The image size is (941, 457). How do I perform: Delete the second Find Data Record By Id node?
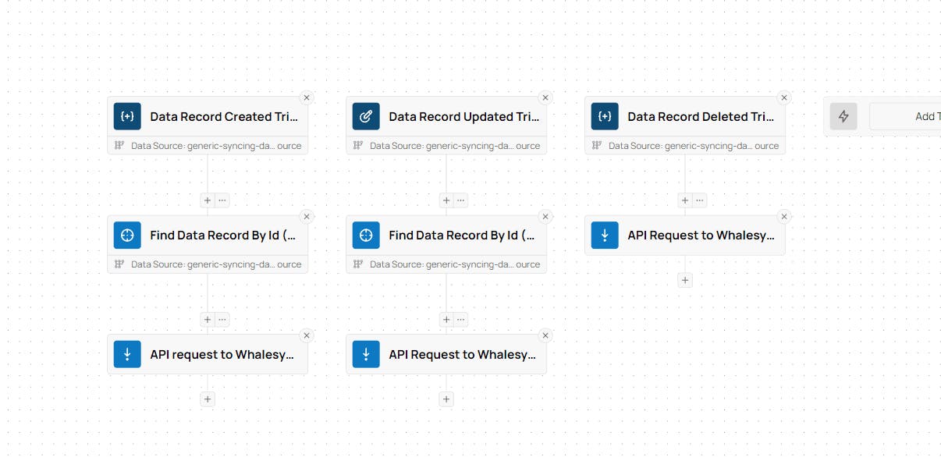545,217
